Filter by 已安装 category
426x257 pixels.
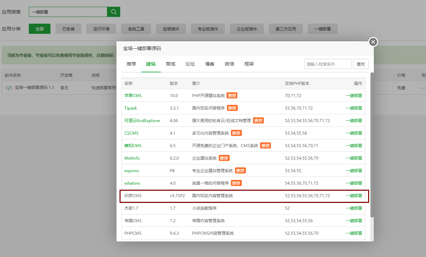(68, 29)
